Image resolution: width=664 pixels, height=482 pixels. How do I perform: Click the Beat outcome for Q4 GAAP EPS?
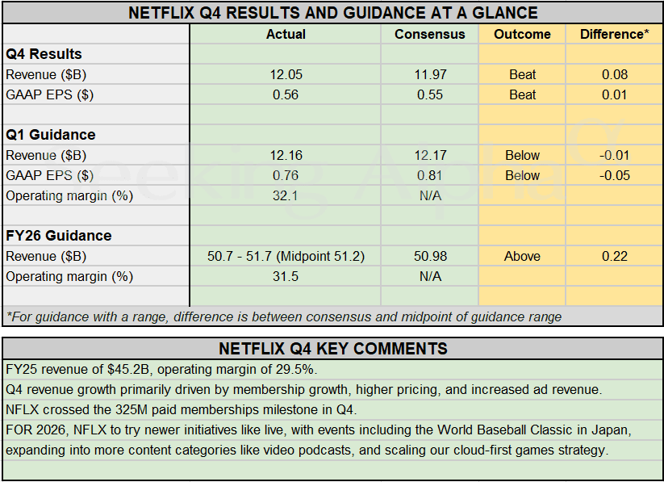pyautogui.click(x=522, y=94)
